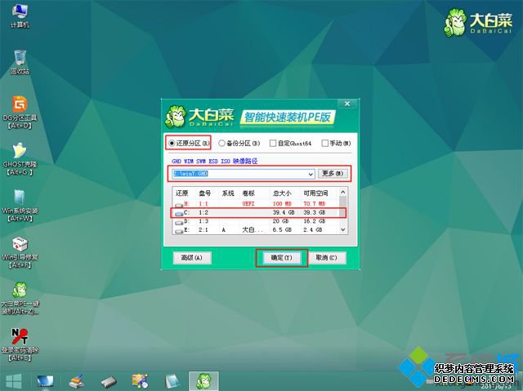523x391 pixels.
Task: Click the 系统 column header
Action: click(228, 193)
